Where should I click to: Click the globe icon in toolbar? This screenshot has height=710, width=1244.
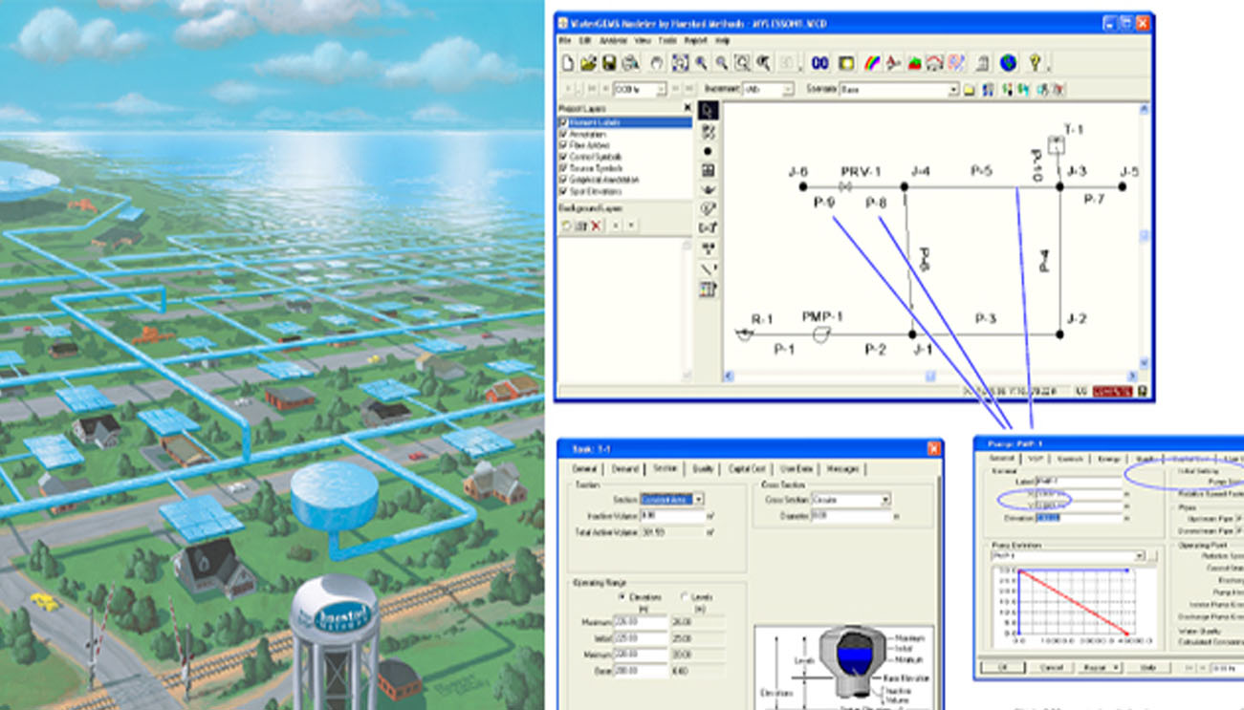click(1008, 63)
